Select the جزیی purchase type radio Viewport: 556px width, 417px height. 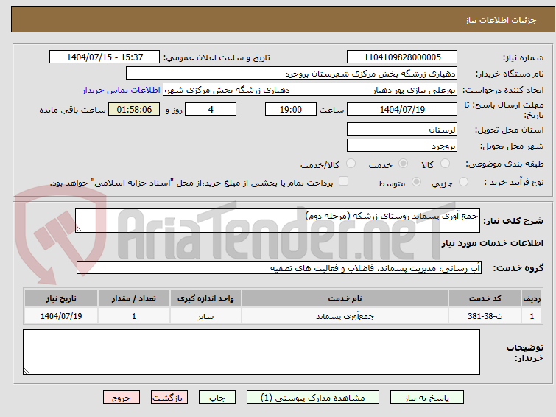tap(463, 182)
